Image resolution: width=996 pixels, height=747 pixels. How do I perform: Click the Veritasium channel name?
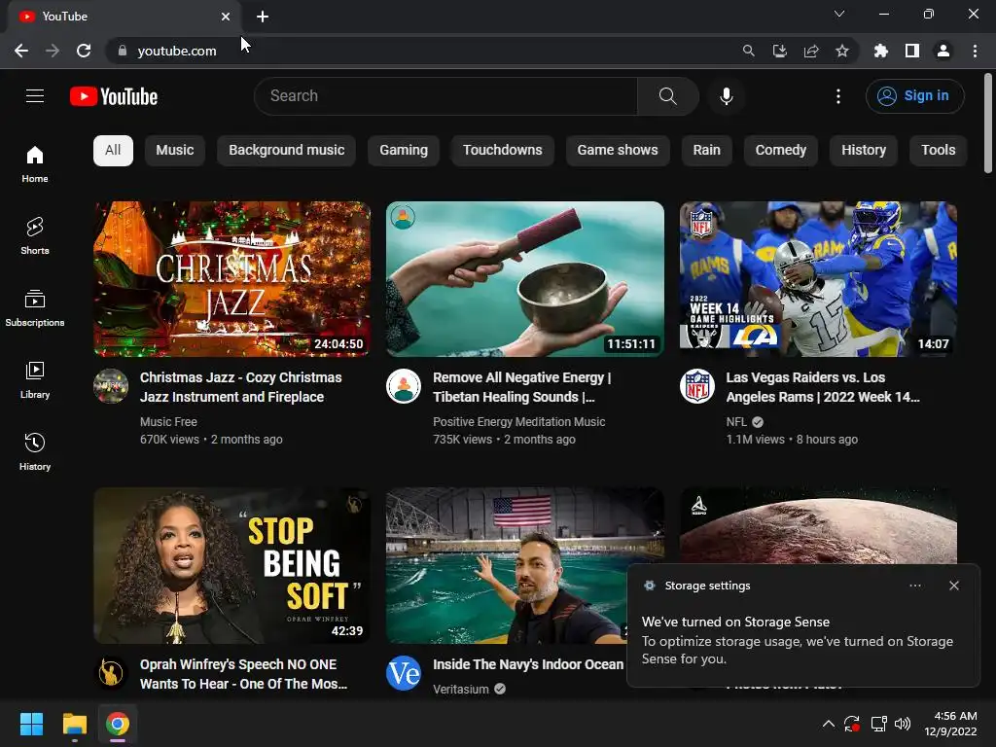[460, 690]
